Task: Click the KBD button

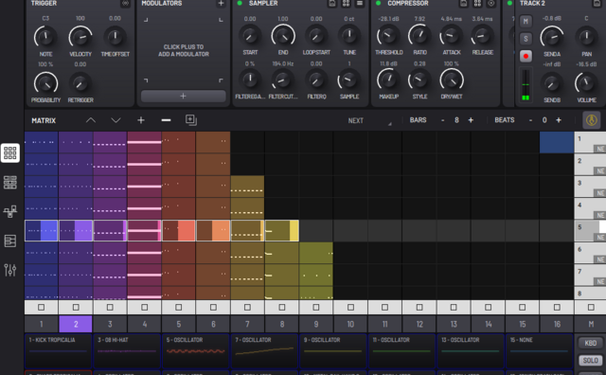Action: pos(591,343)
